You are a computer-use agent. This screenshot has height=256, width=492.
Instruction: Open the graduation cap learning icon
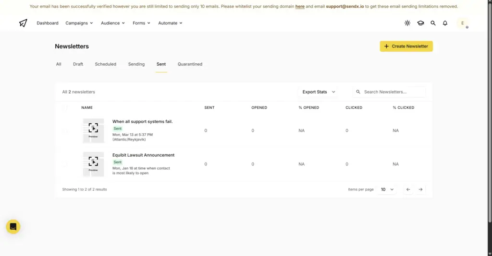pos(420,23)
